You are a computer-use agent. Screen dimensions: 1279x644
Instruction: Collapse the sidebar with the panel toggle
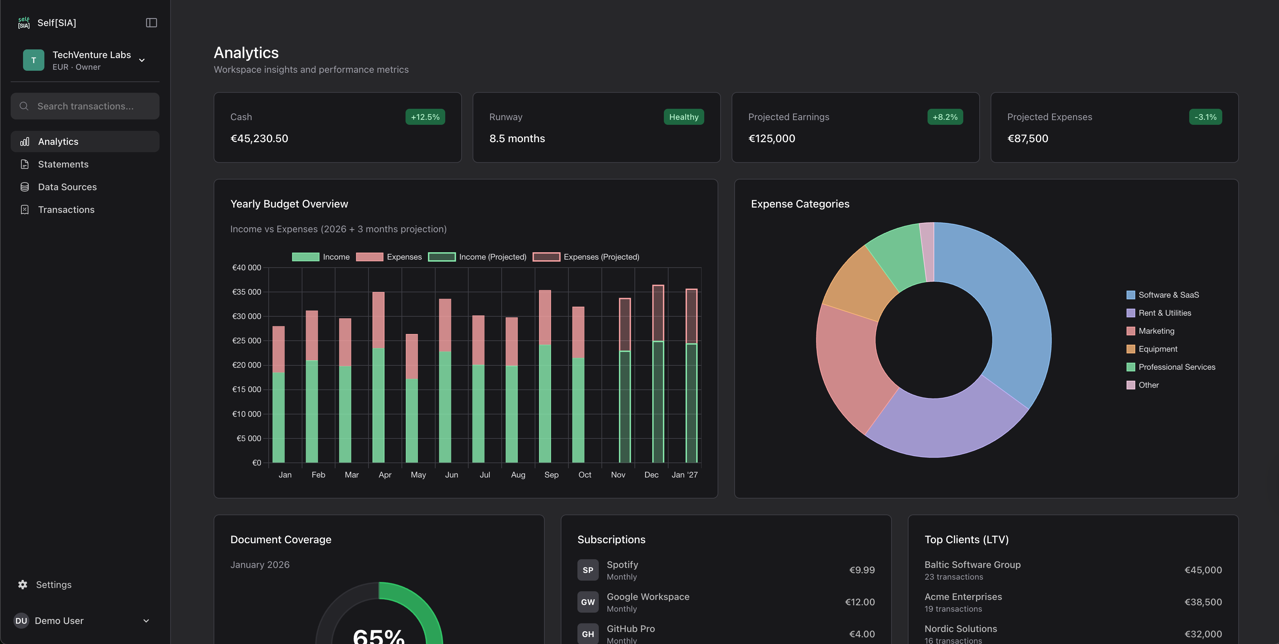point(151,22)
